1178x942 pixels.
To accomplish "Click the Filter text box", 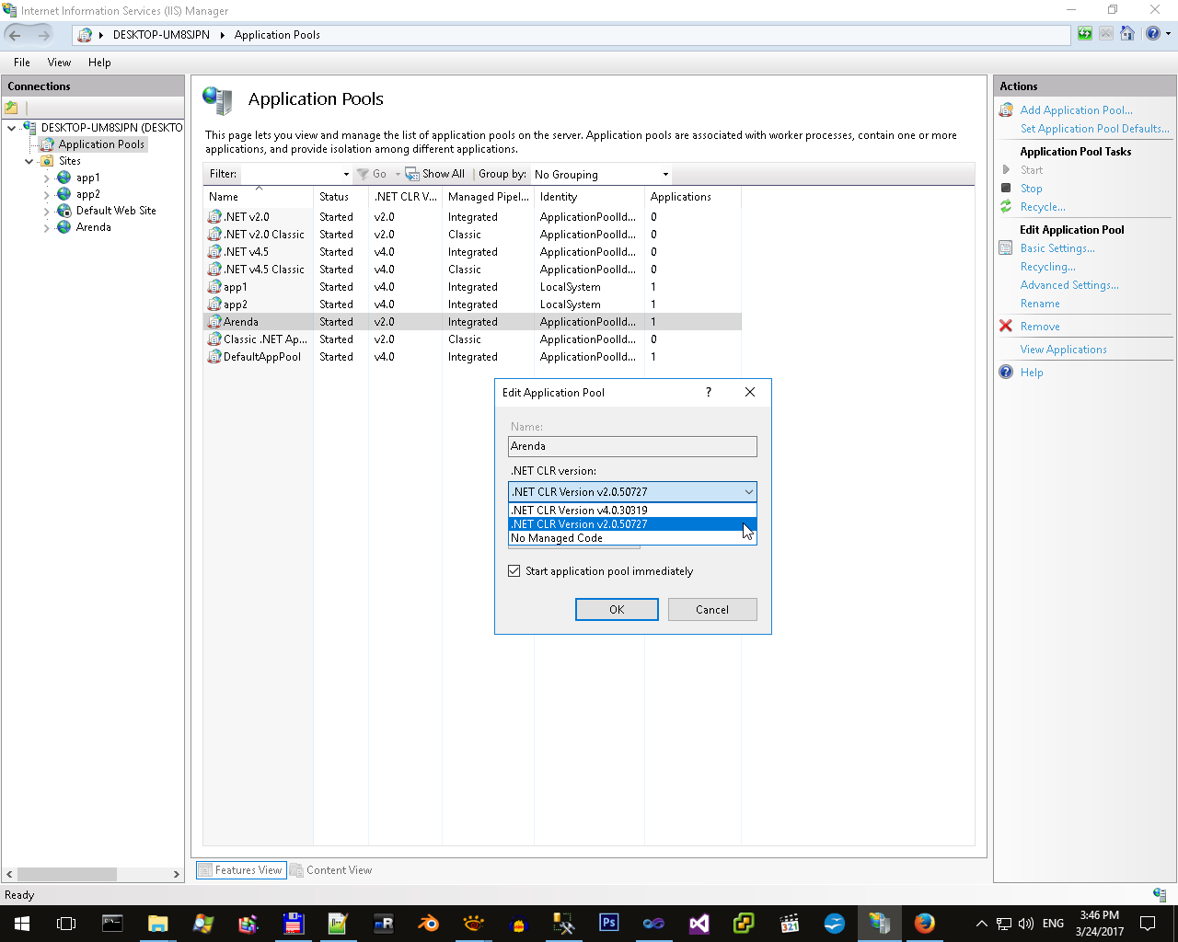I will (x=291, y=174).
